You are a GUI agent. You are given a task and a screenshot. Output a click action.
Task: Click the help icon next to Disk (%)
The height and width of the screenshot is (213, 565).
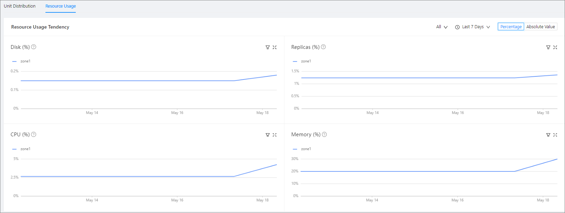click(x=34, y=47)
